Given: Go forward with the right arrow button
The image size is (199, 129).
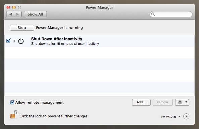Looking at the screenshot, I should click(x=18, y=14).
